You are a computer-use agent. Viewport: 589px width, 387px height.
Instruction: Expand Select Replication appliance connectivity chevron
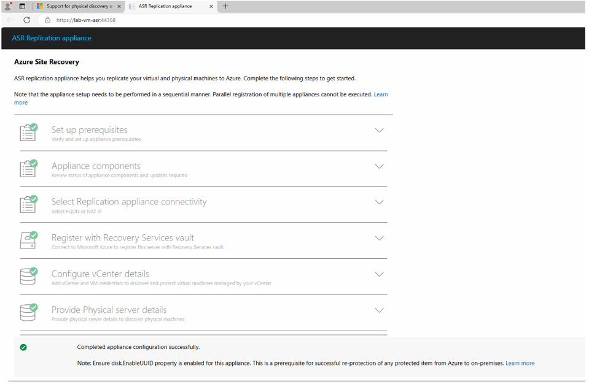[380, 202]
